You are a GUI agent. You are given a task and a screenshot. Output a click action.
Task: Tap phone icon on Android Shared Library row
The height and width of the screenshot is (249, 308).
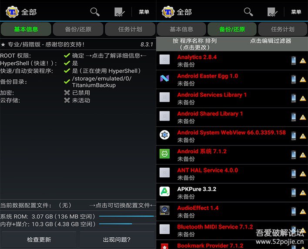(x=294, y=117)
